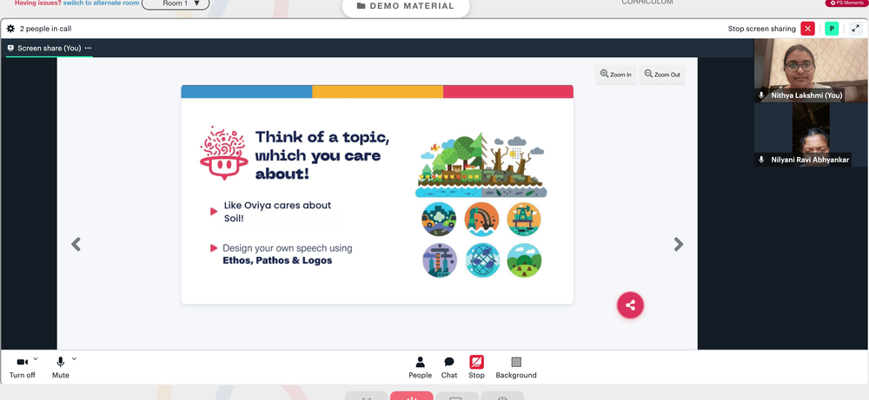Click the 'Ethos, Pathos & Logos' text
The image size is (869, 400).
[x=277, y=260]
